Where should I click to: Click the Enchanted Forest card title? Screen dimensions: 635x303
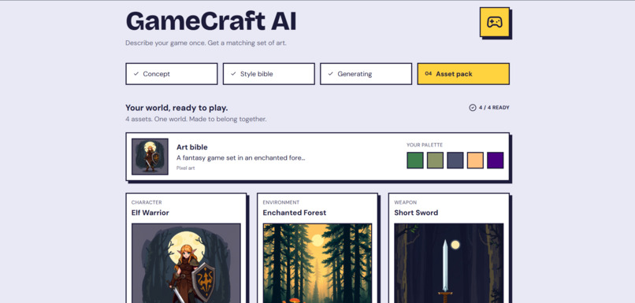point(295,212)
